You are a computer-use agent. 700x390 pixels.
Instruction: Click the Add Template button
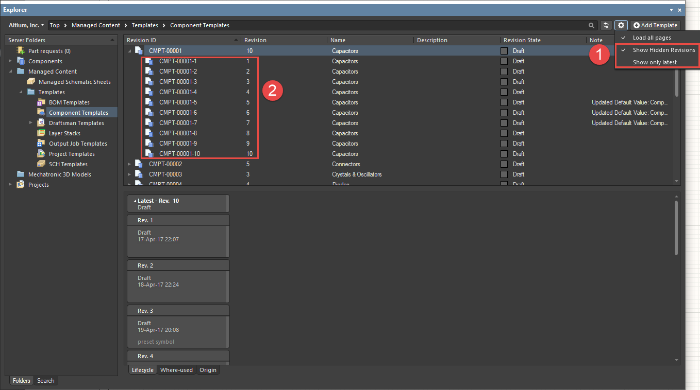(x=655, y=25)
